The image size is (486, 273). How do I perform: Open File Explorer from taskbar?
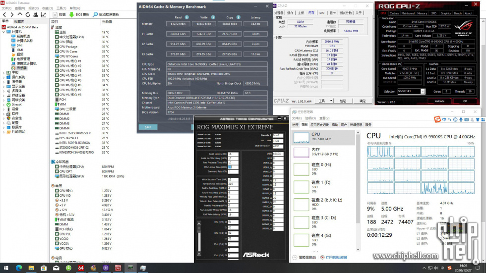point(31,268)
